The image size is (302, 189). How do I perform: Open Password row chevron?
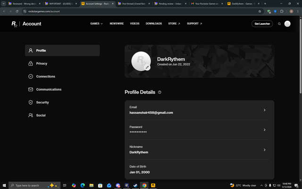[x=264, y=130]
